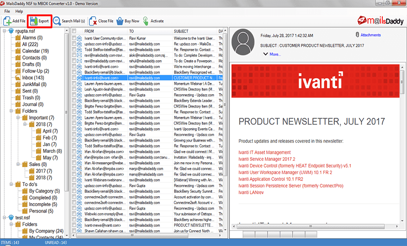Click the folder tree vertical scrollbar

67,111
